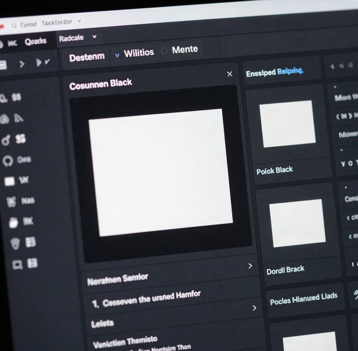Expand the Cesseven the ursned Hamfor chevron
358x351 pixels.
(x=255, y=308)
